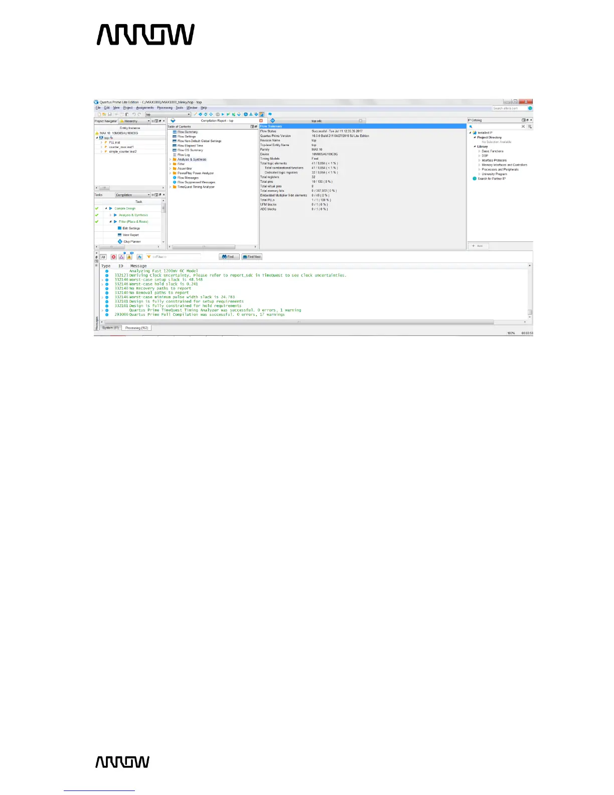Select PowerPlay Power Analyzer folder

(x=196, y=173)
